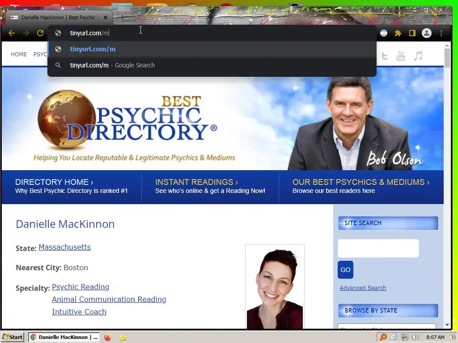Click the striped flag extension icon
The height and width of the screenshot is (343, 458).
[383, 33]
